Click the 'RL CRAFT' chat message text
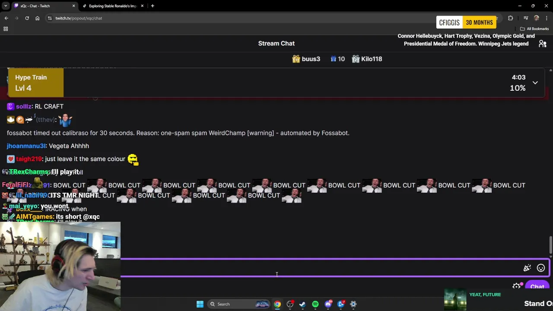 (x=49, y=106)
